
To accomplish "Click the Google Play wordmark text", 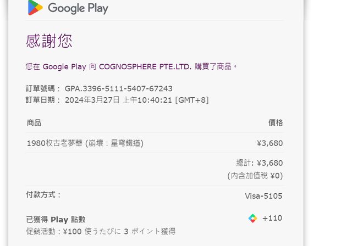I will tap(78, 8).
